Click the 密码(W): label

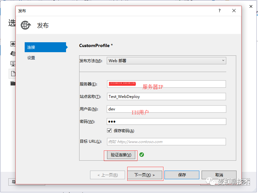click(87, 122)
